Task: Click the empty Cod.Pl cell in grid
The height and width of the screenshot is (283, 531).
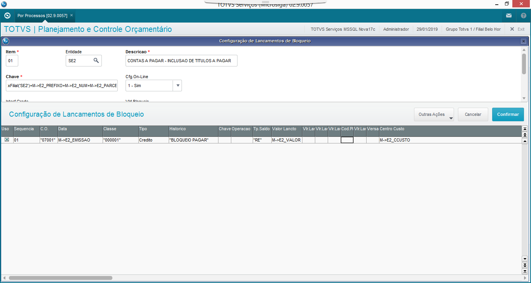Action: pos(347,140)
